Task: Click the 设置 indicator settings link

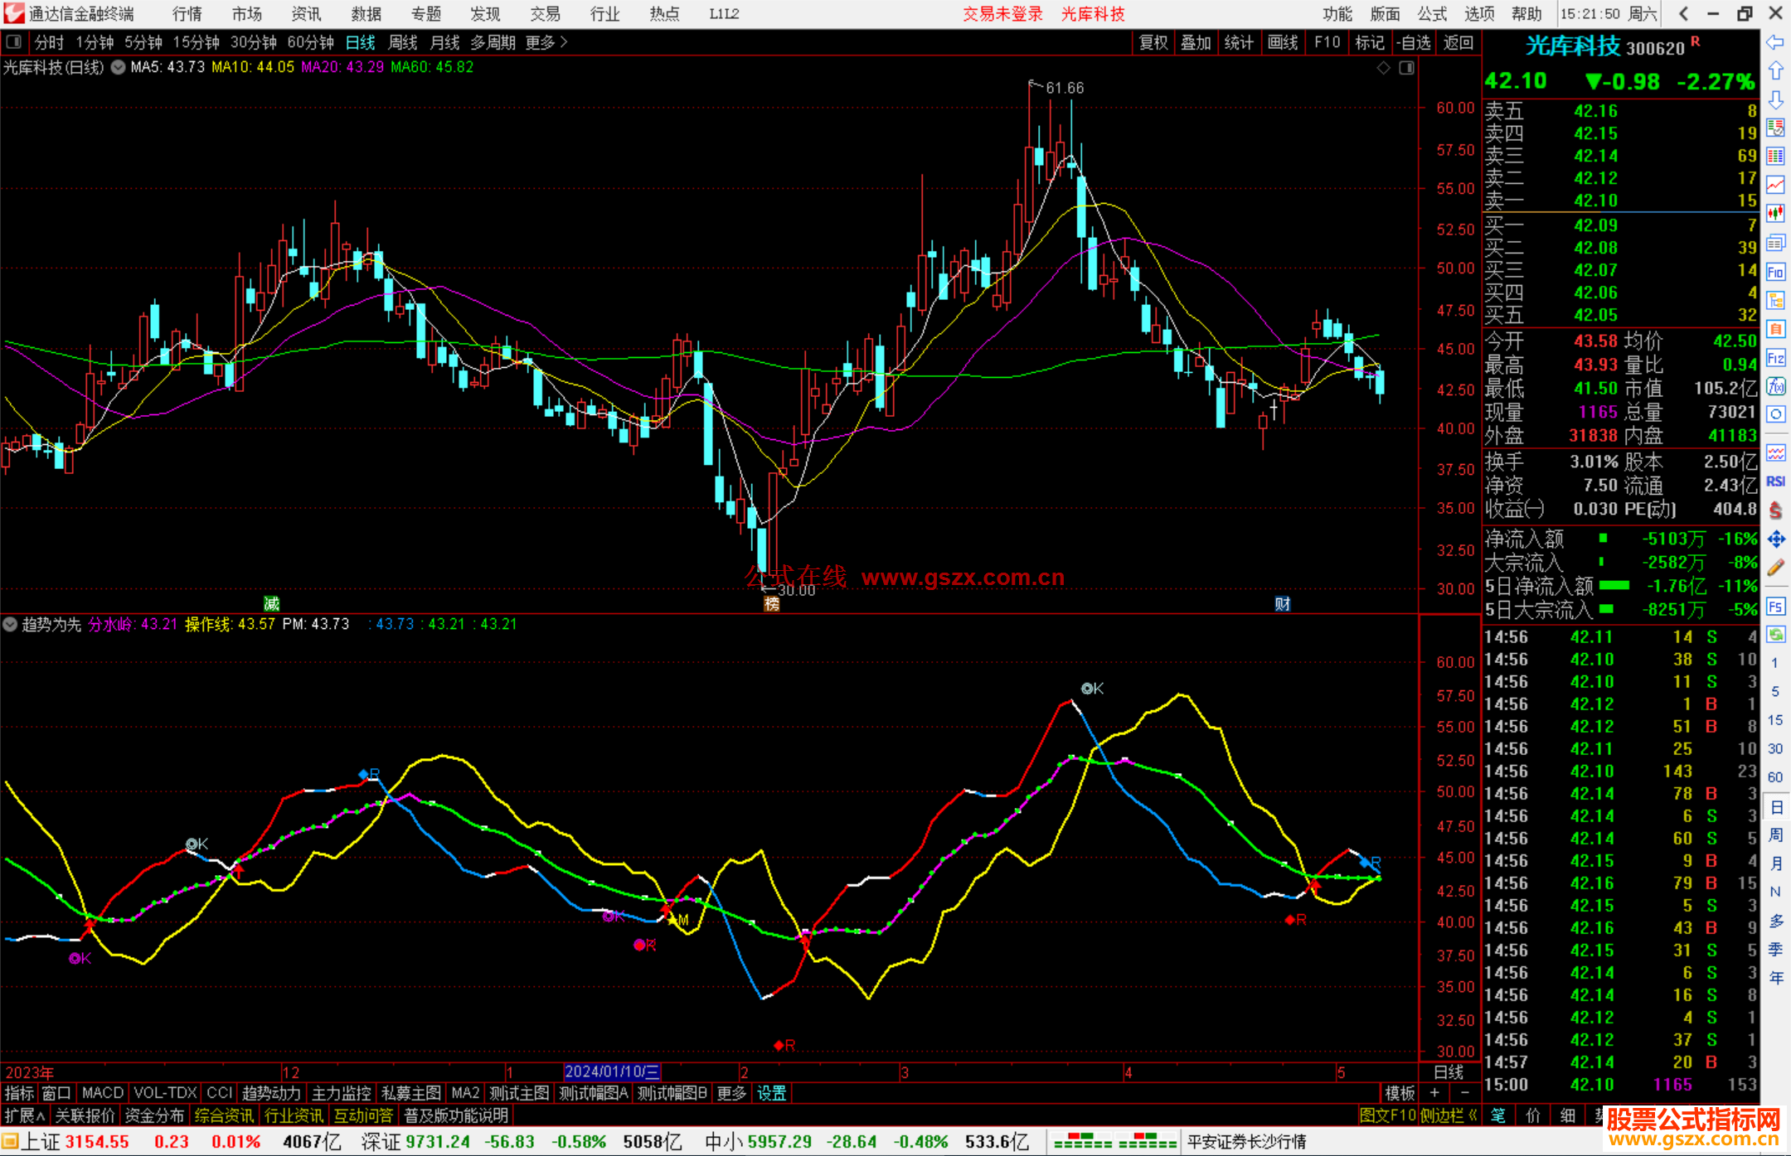Action: click(771, 1093)
